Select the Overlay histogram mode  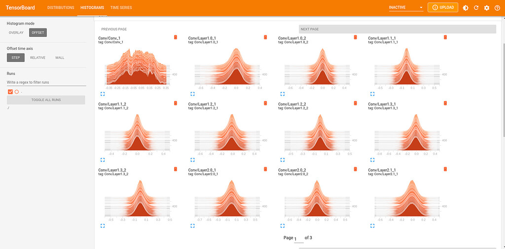pos(16,33)
